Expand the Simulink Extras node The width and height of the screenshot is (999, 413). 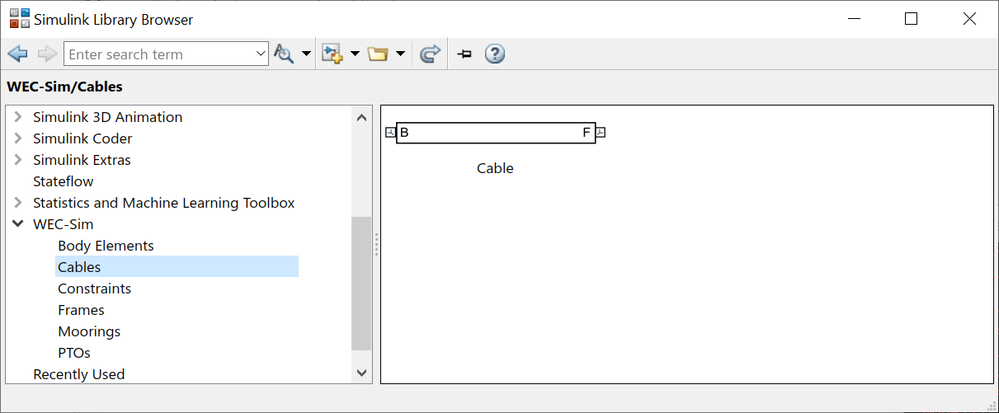(18, 160)
